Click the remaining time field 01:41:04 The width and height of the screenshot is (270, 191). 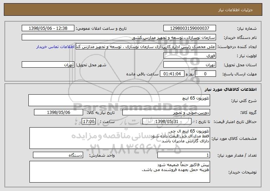[x=172, y=74]
